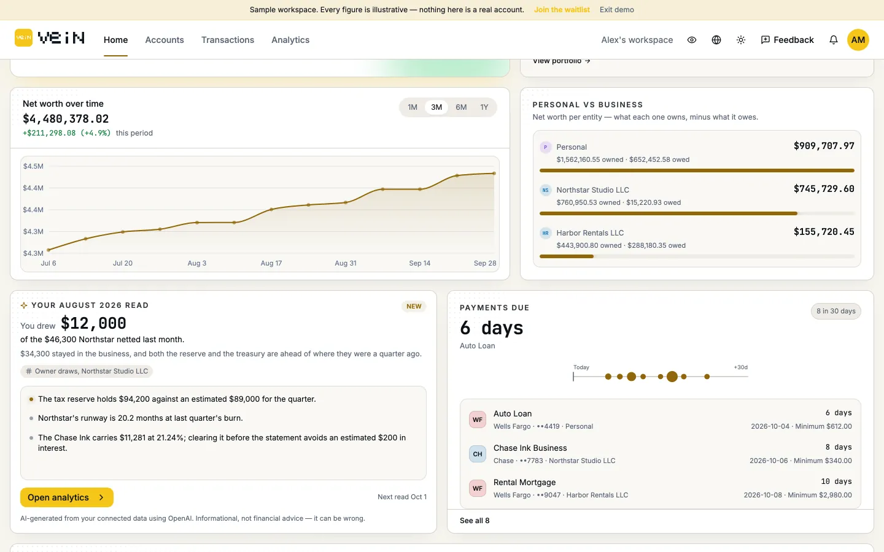Click the Open analytics button

pos(67,497)
